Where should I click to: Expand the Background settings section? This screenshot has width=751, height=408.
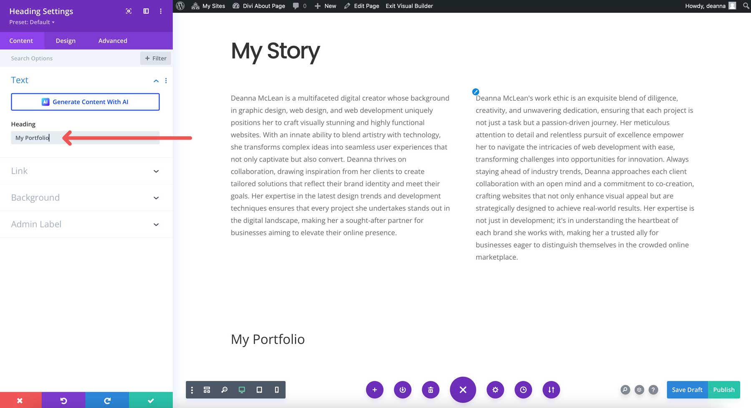point(156,198)
